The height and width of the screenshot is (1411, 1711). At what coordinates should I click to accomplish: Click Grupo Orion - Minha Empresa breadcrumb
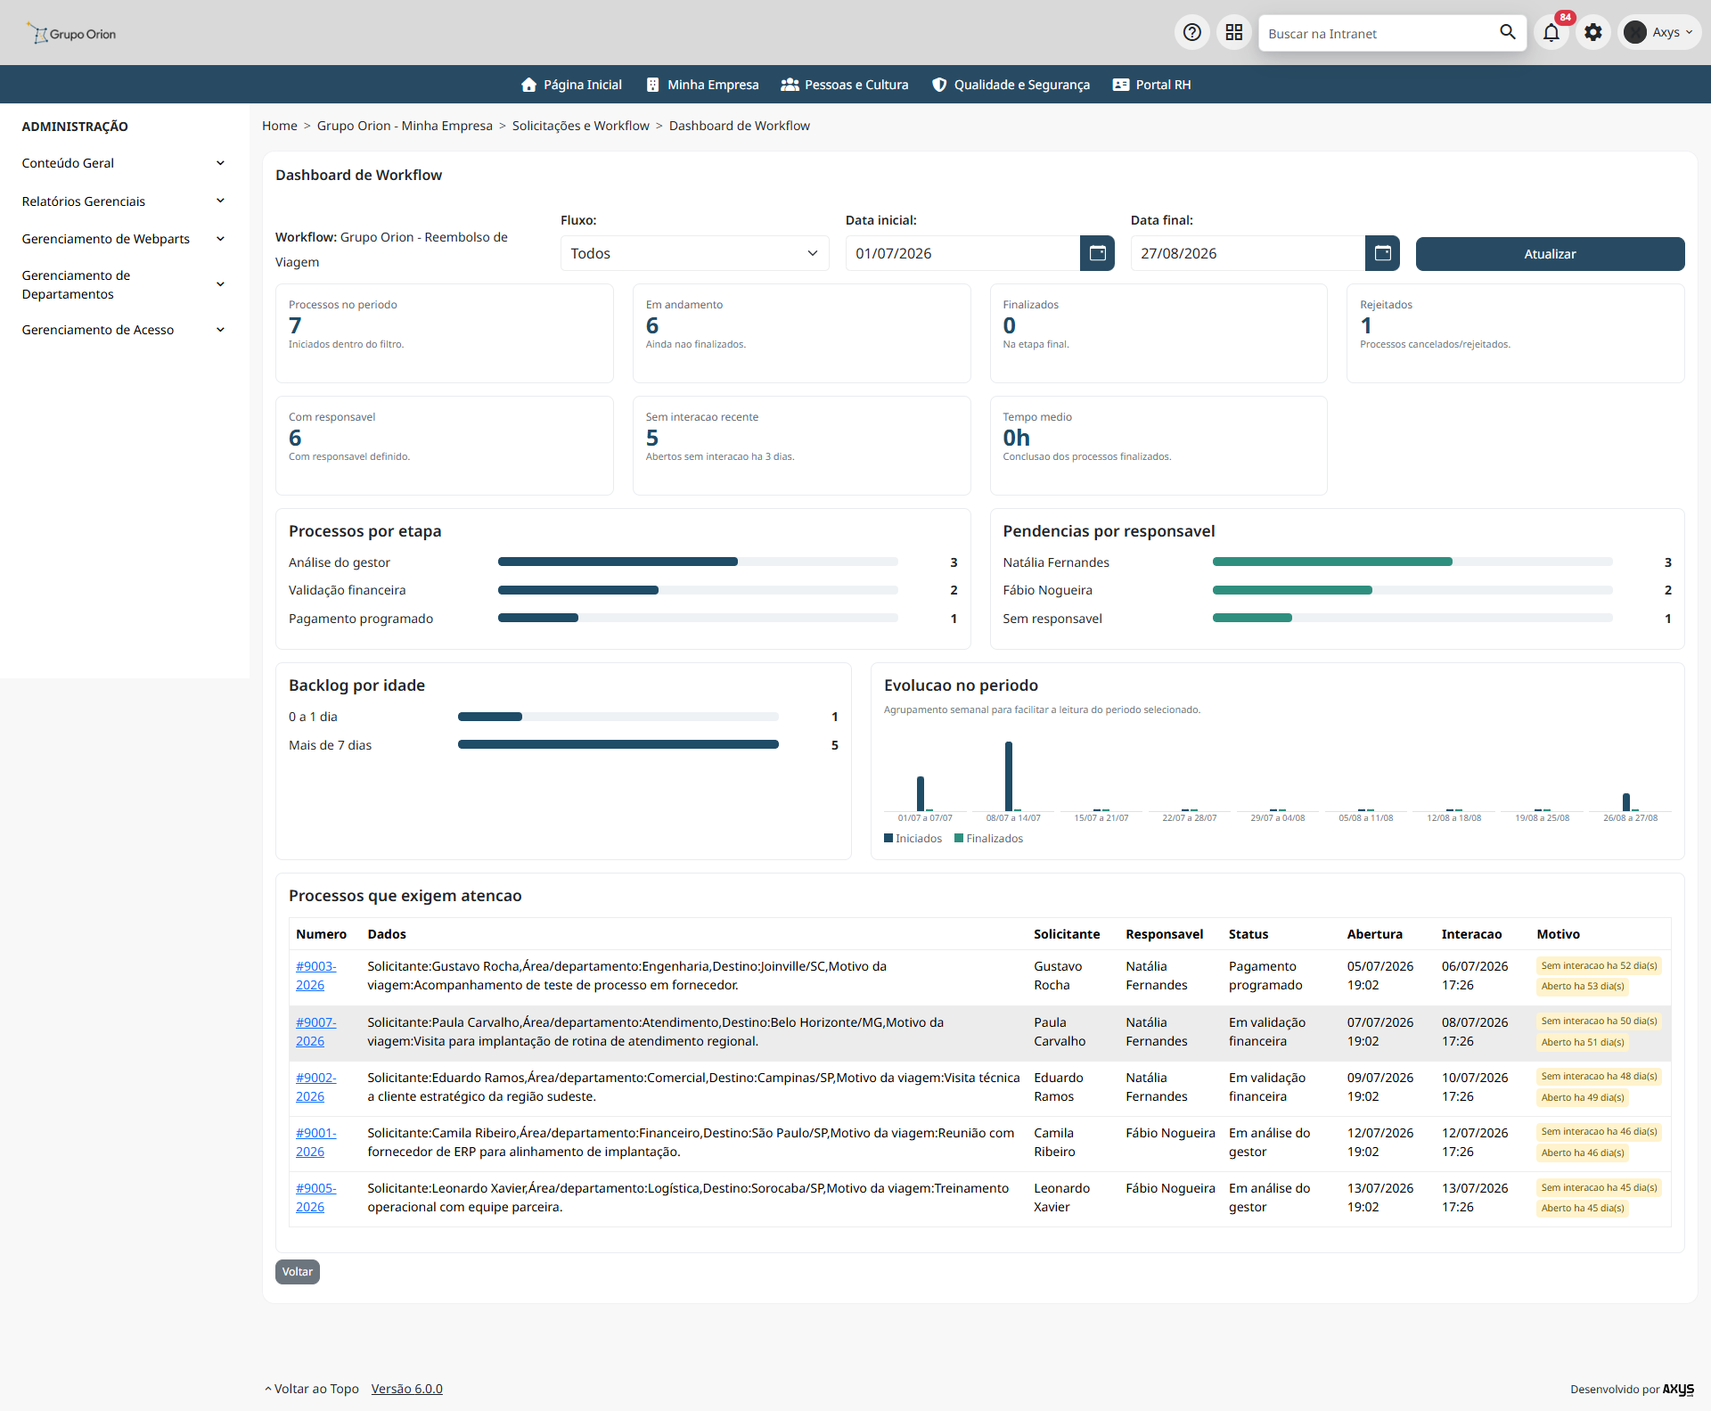[405, 126]
